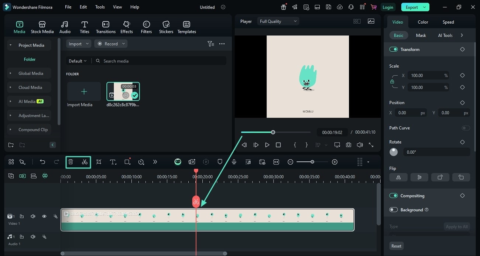
Task: Click the Reset button
Action: click(396, 246)
